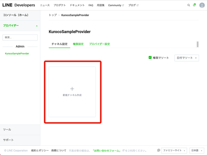This screenshot has height=155, width=207.
Task: Open the Community external link
Action: tap(116, 5)
